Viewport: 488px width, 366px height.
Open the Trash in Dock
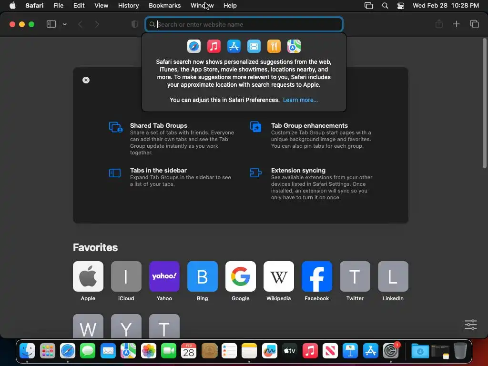460,351
